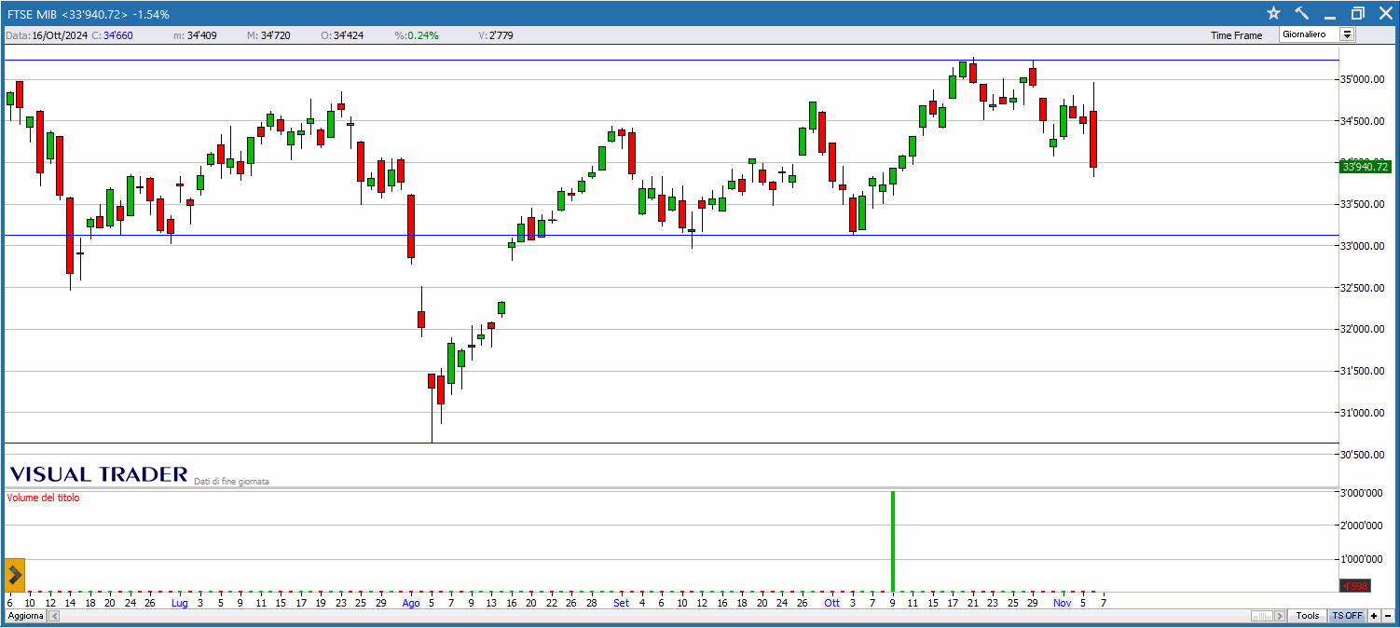Select the 'Nov' month marker on axis
The height and width of the screenshot is (628, 1400).
point(1063,603)
